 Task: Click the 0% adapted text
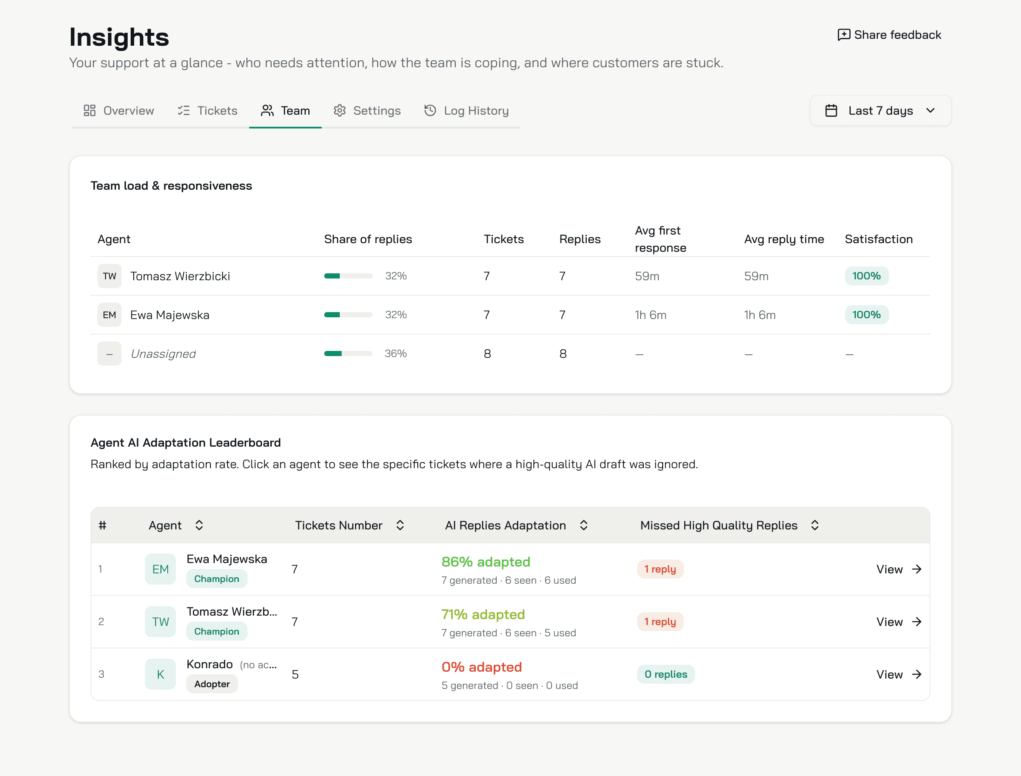point(481,667)
